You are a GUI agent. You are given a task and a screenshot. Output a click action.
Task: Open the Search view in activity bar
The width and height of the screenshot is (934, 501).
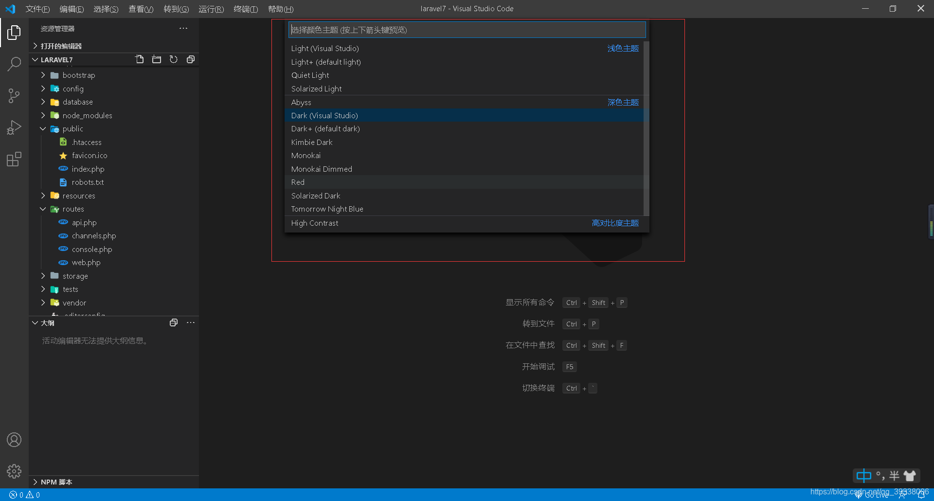pos(14,64)
